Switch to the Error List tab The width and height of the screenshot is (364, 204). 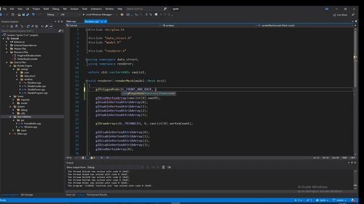coord(71,195)
